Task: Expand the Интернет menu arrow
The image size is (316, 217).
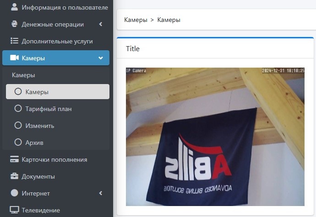Action: click(101, 193)
